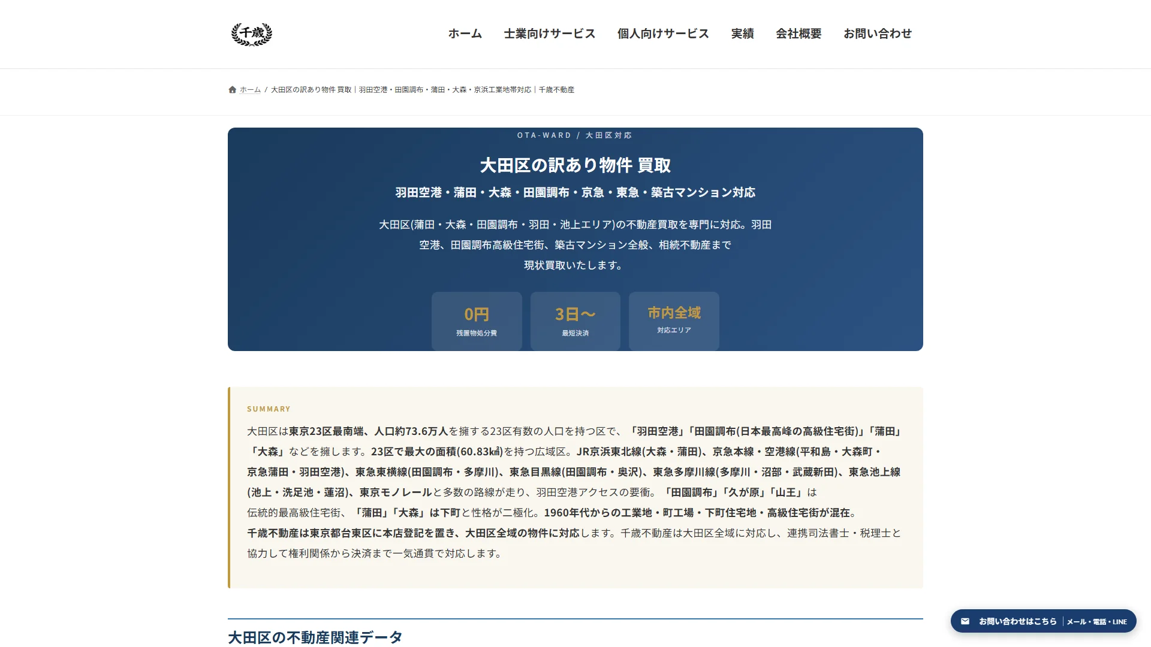The image size is (1151, 647).
Task: Click the hero subtitle starting 羽田空港・蒲田
Action: coord(575,192)
